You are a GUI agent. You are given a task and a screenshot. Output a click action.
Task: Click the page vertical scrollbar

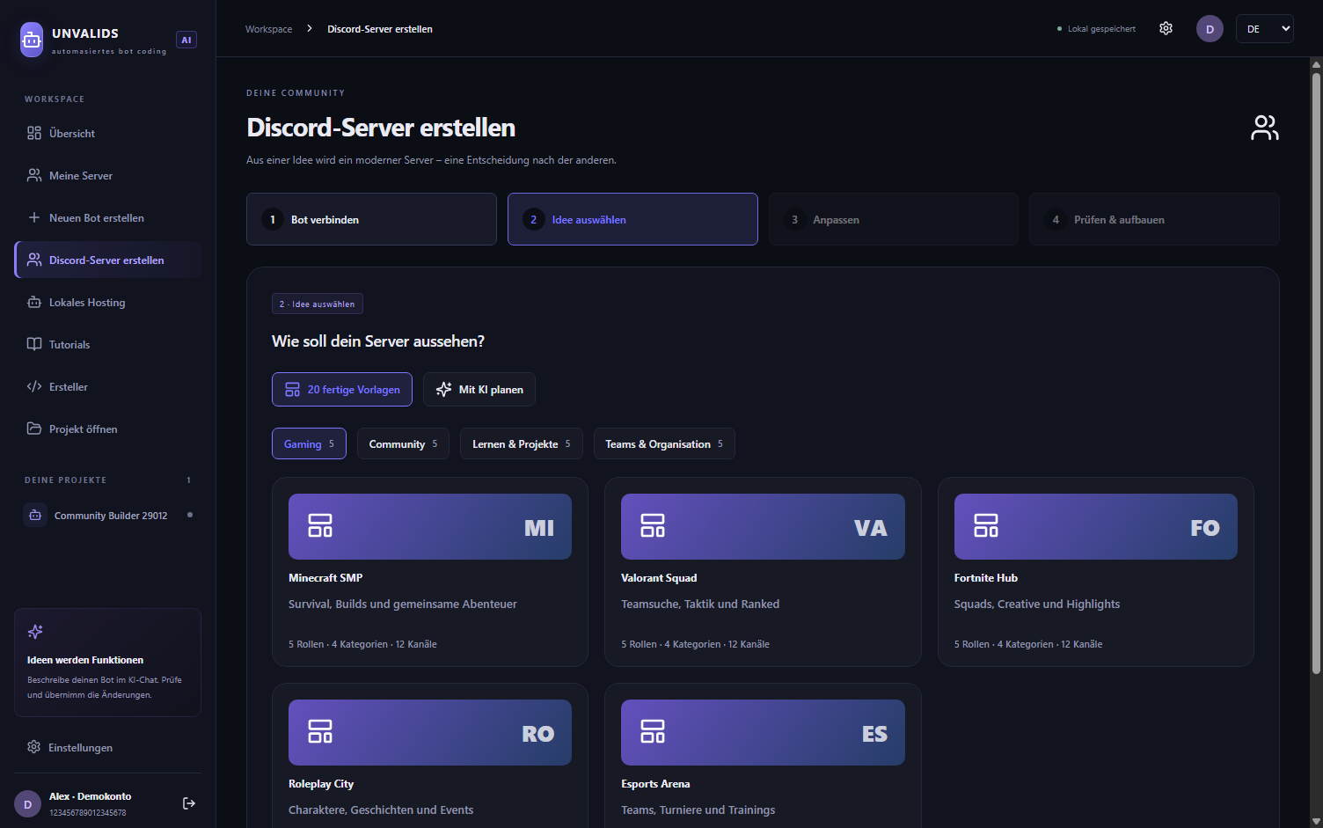(x=1316, y=373)
